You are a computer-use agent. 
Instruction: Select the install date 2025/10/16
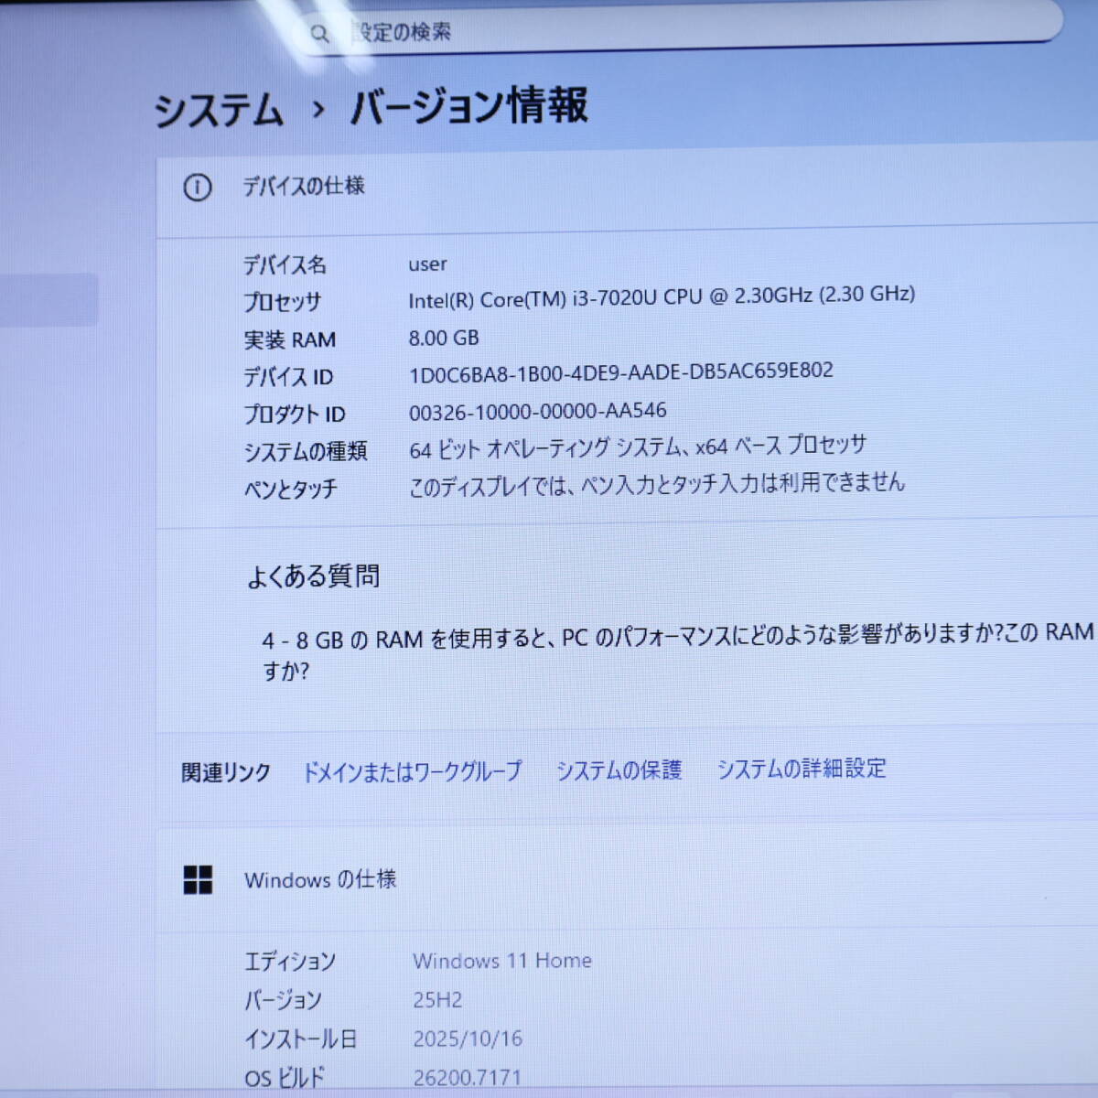pyautogui.click(x=468, y=1039)
